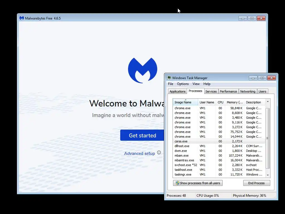Switch to the Users tab

coord(262,91)
